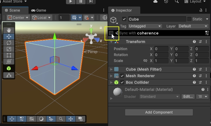This screenshot has width=211, height=126.
Task: Select the Rotate tool
Action: coord(9,43)
